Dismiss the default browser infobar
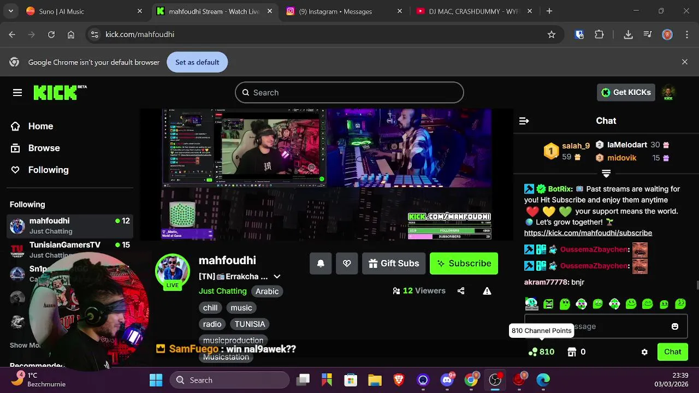699x393 pixels. click(685, 62)
